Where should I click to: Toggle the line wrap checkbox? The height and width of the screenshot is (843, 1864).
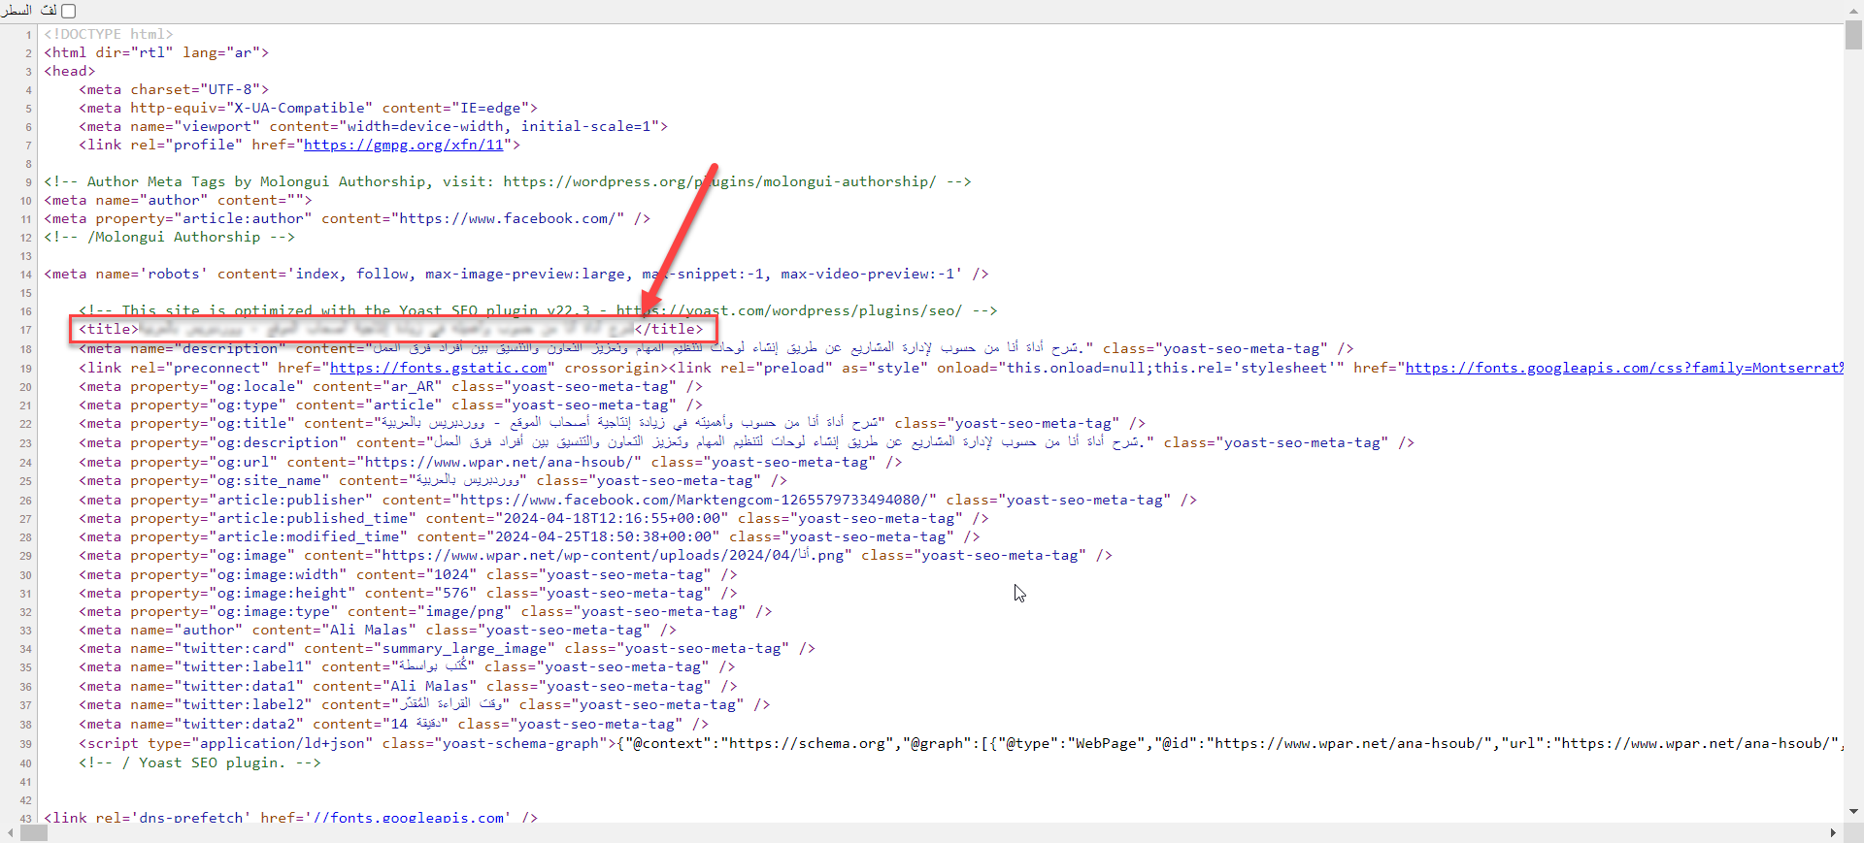[x=69, y=11]
